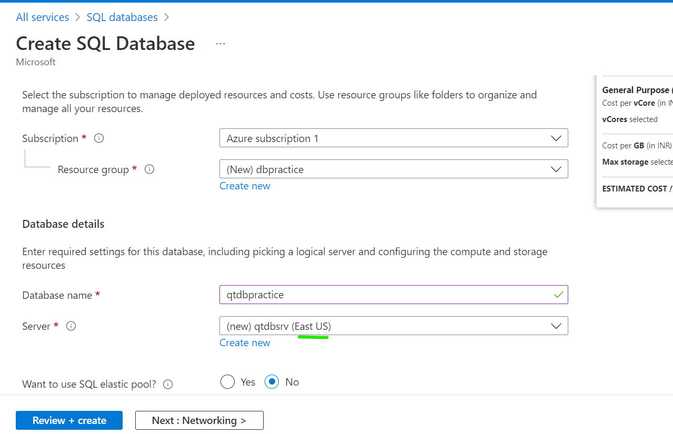This screenshot has height=434, width=673.
Task: Select Yes for SQL elastic pool
Action: pos(228,382)
